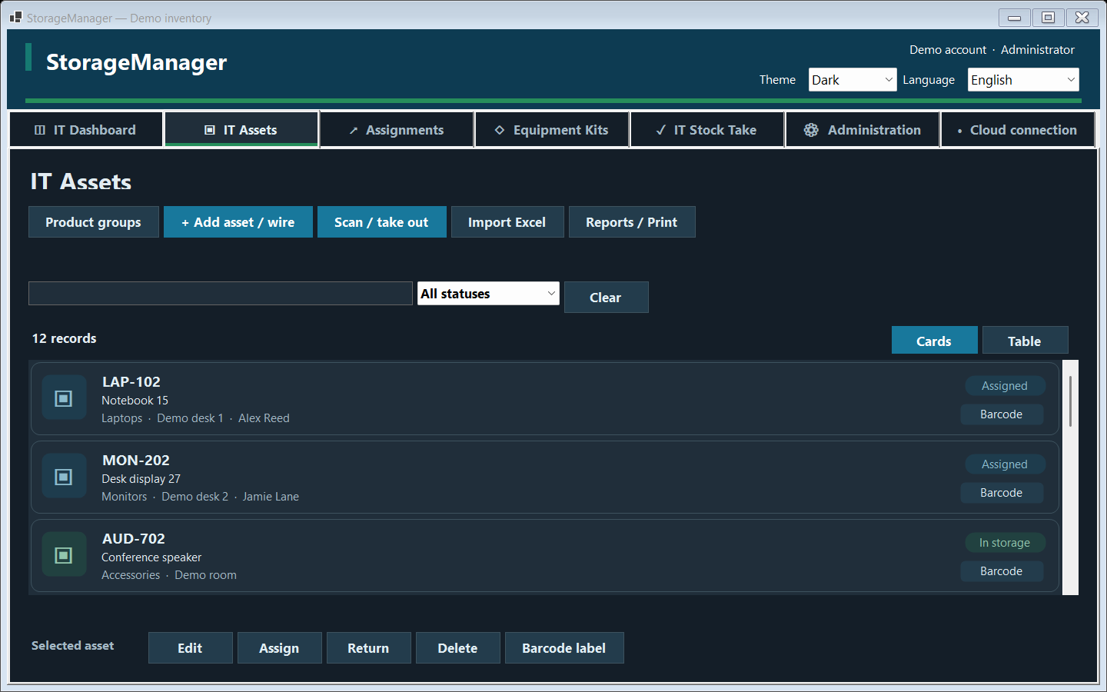
Task: Click Assigned status badge on LAP-102
Action: click(x=1005, y=386)
